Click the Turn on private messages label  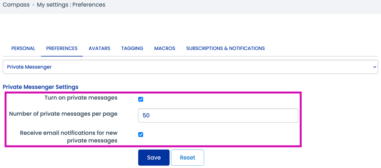point(81,98)
